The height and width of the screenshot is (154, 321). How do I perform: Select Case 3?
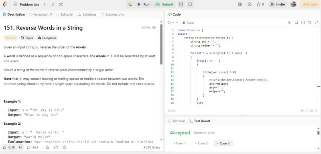pyautogui.click(x=223, y=143)
